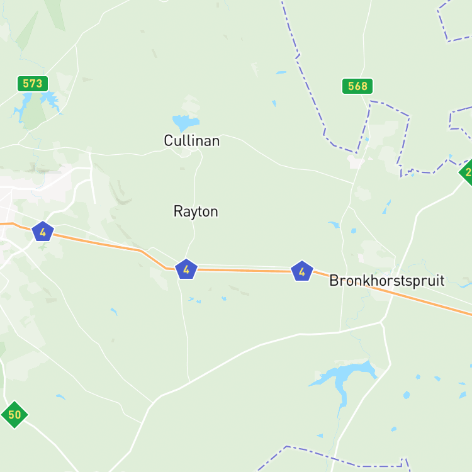
Task: Open the Bronkhorstspruit town label
Action: [387, 281]
